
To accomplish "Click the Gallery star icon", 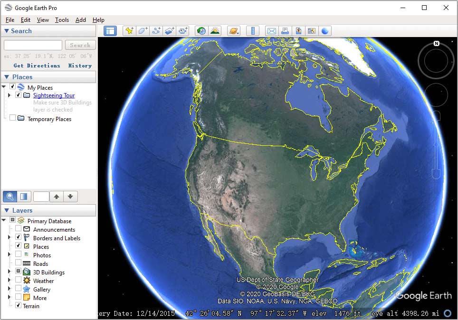I will 27,289.
